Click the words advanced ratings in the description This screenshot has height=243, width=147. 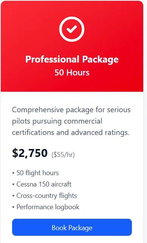(x=100, y=133)
